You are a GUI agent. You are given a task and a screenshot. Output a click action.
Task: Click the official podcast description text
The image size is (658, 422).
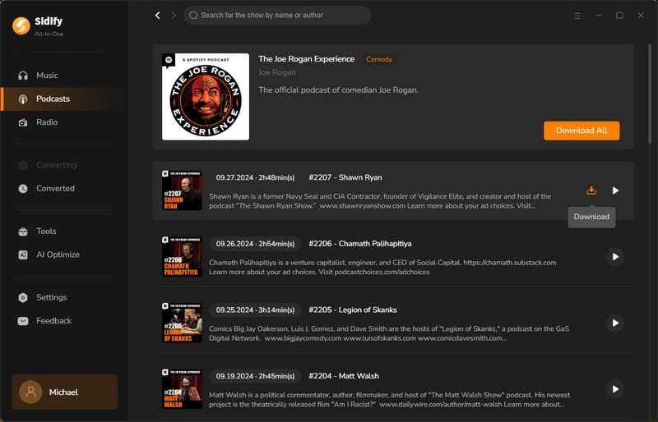coord(338,90)
